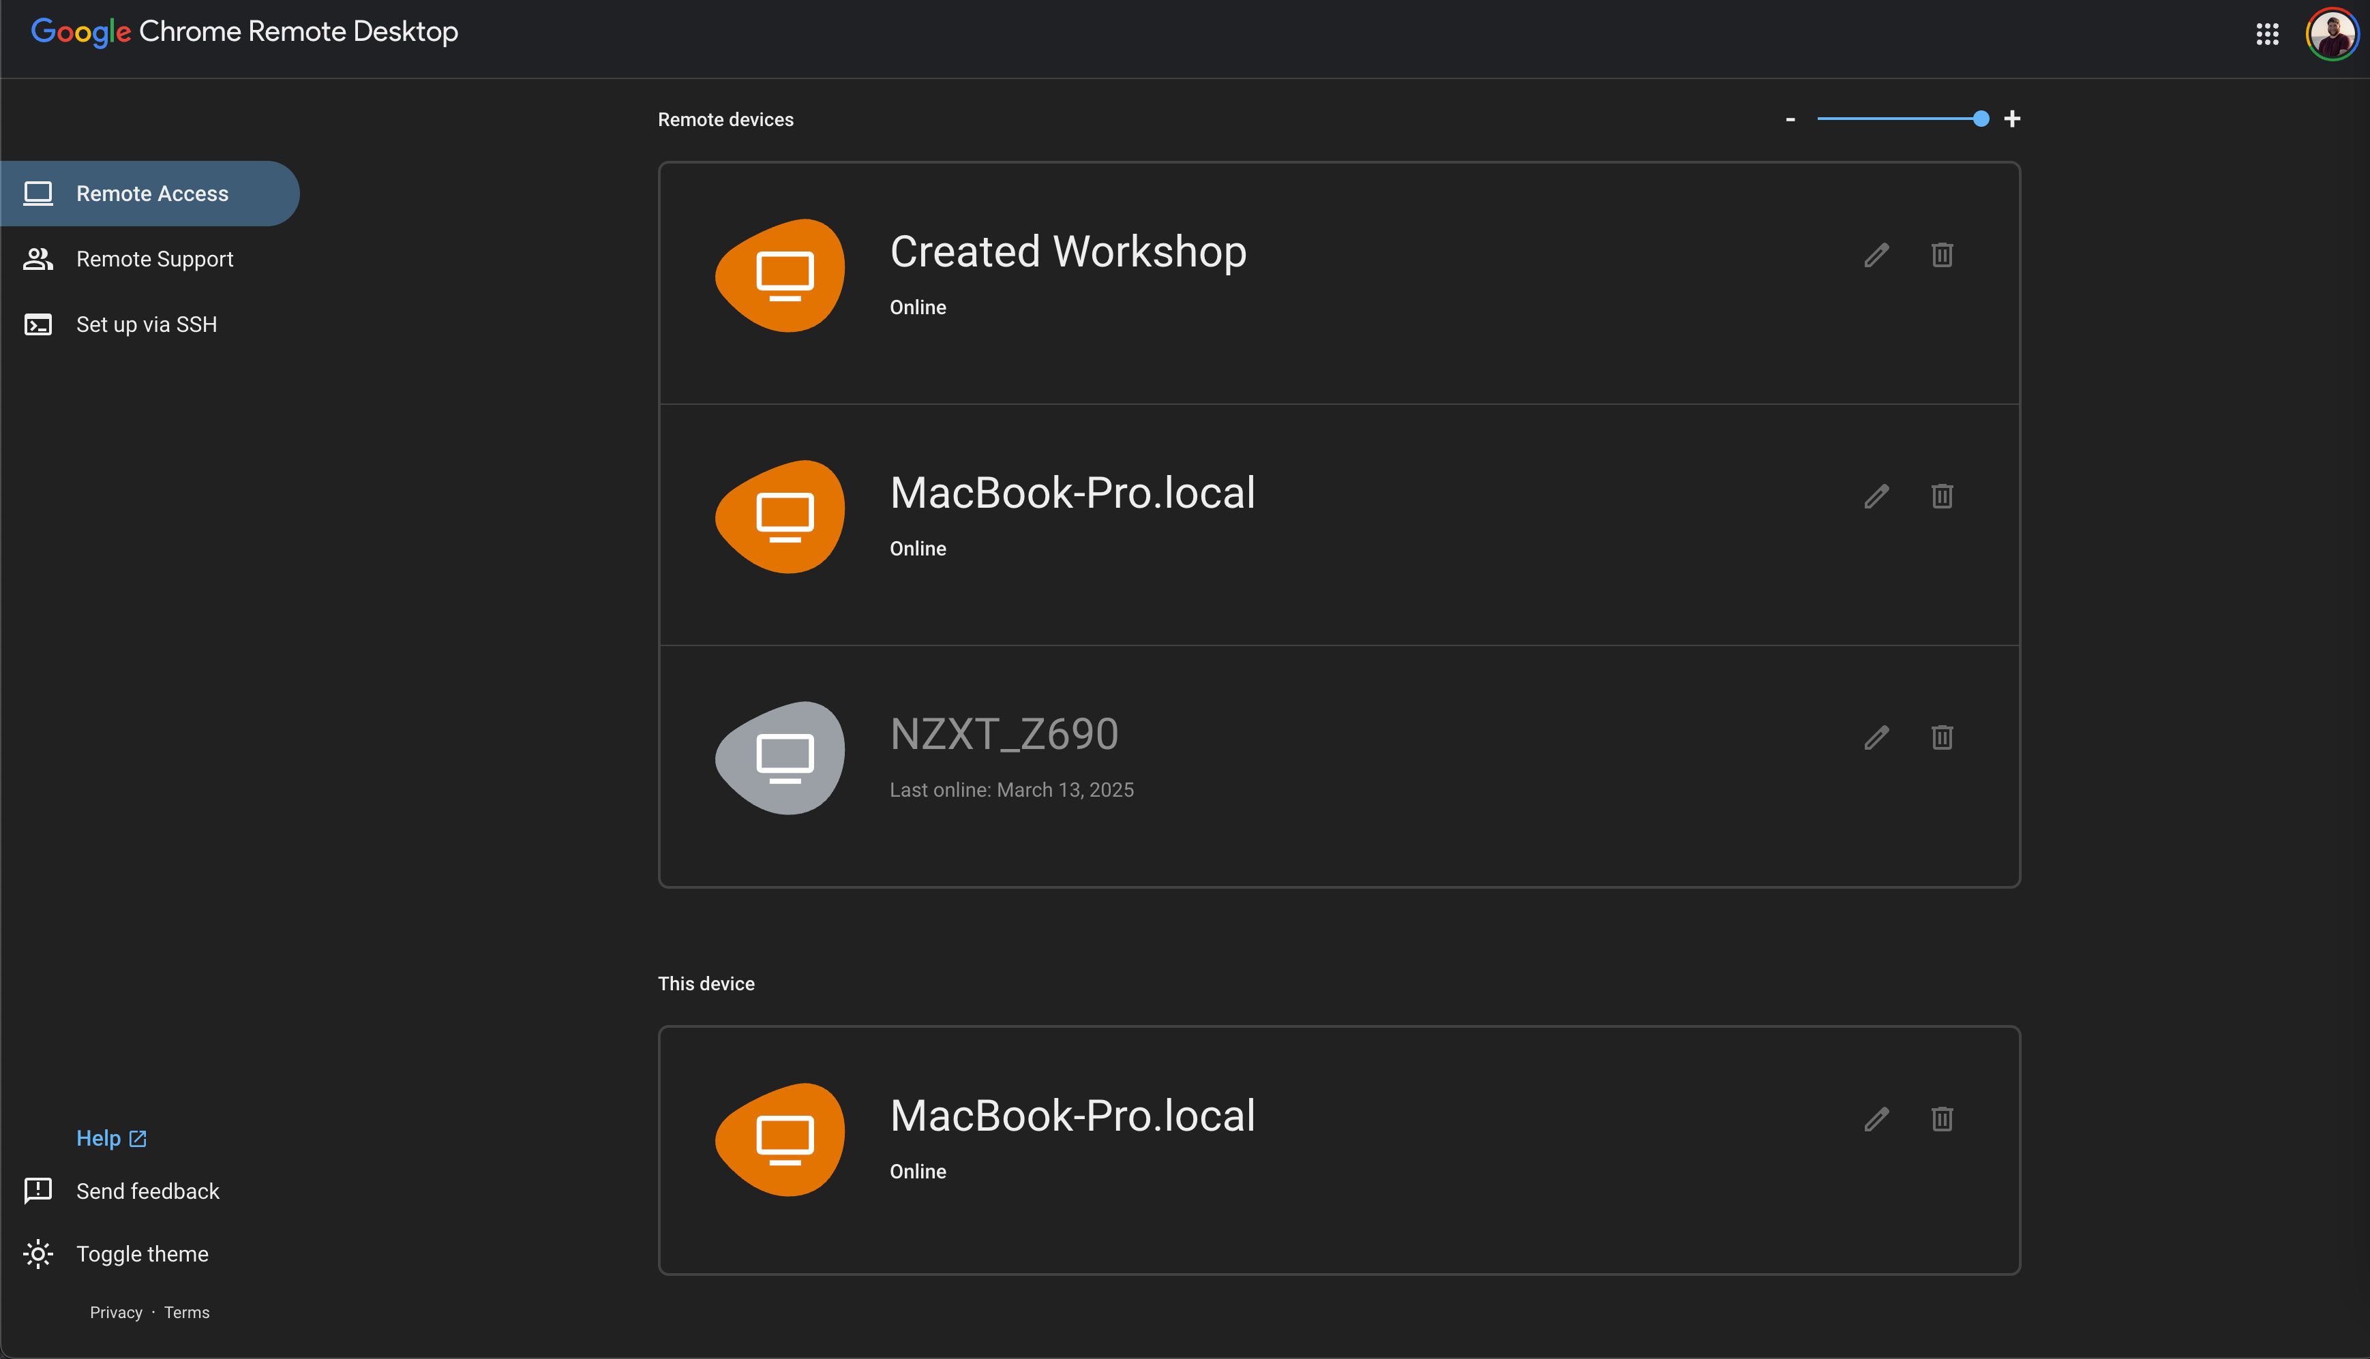Delete the Created Workshop device
The image size is (2370, 1359).
click(x=1942, y=255)
